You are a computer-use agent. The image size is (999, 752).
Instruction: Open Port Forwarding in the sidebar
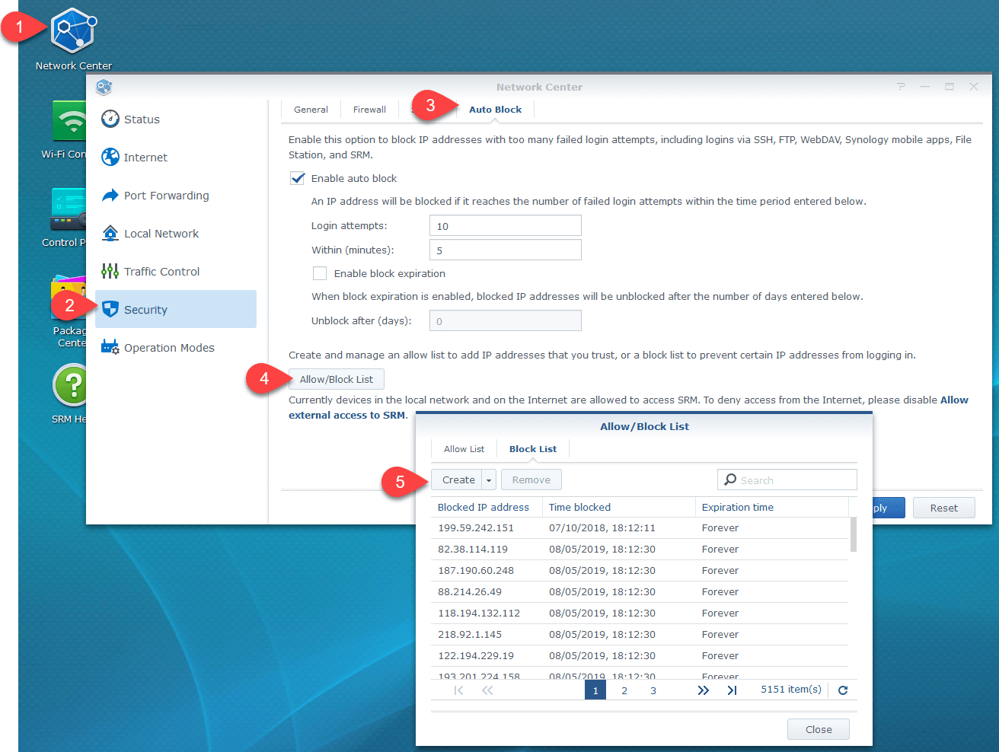tap(176, 195)
